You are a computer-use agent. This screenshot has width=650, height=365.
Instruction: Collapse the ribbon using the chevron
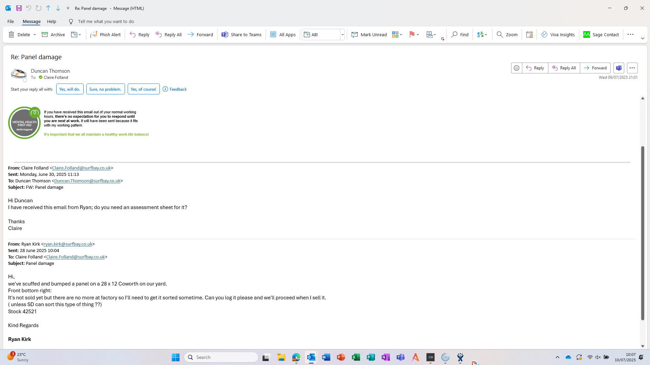tap(642, 38)
